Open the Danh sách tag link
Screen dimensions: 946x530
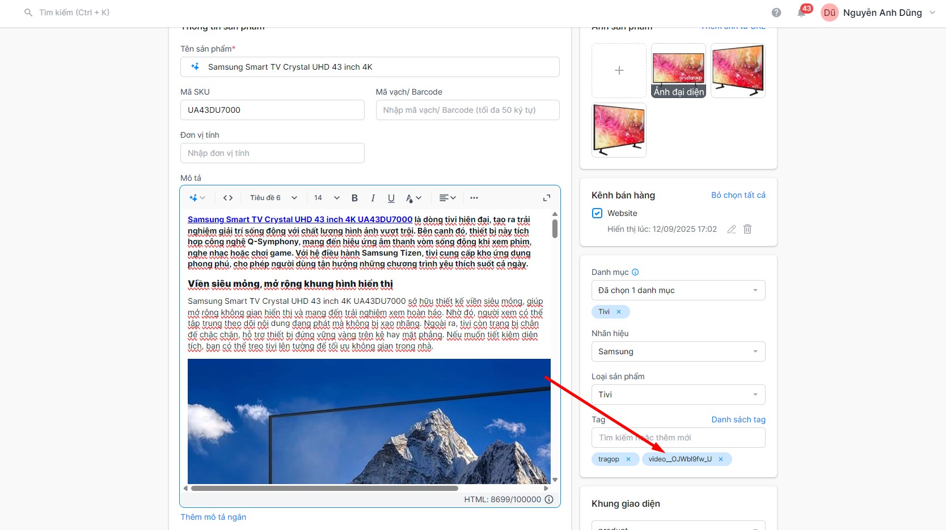click(738, 419)
